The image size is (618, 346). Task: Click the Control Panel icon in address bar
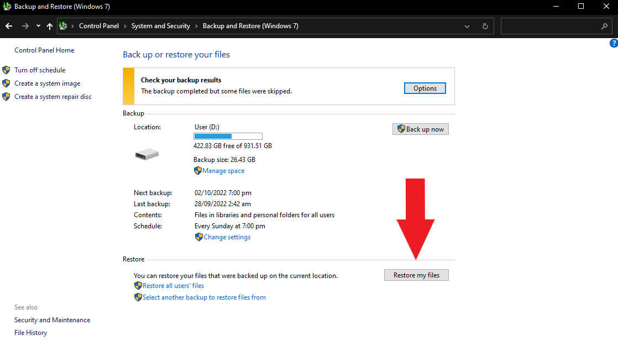63,26
